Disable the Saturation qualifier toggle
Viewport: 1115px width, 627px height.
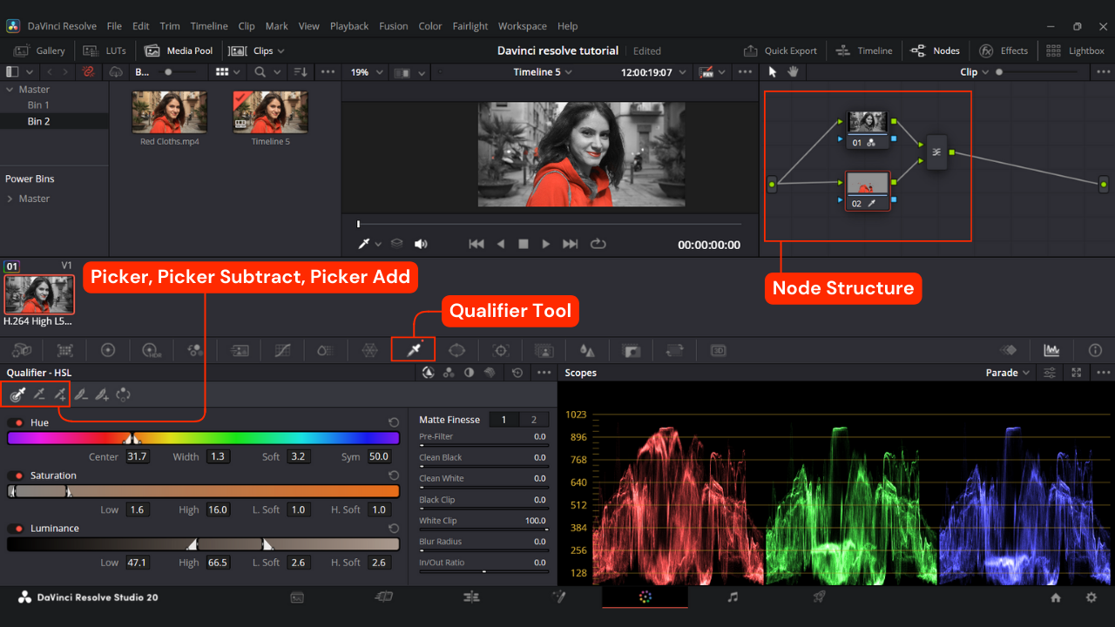17,475
